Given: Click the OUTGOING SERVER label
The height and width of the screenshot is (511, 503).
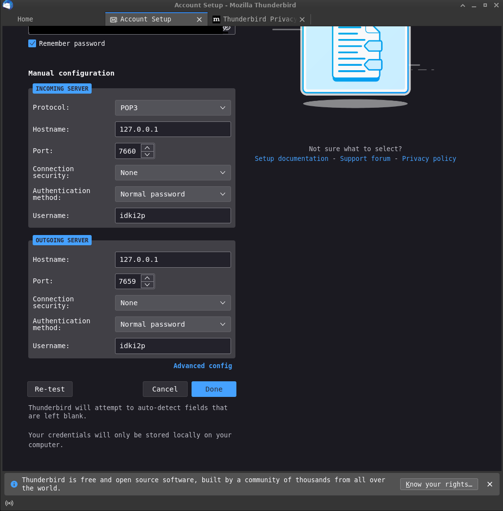Looking at the screenshot, I should 62,240.
